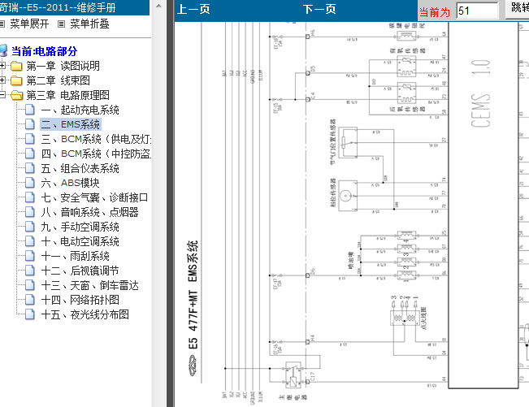529x407 pixels.
Task: Click the CEMS 1.0 module block in diagram
Action: (483, 205)
